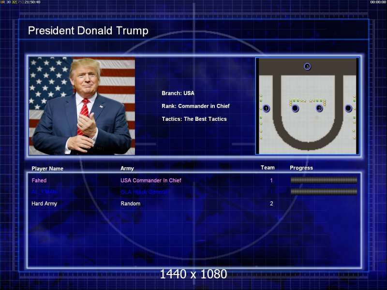Click army 'USA Commander In Chief'
Viewport: 387px width, 290px height.
pos(151,180)
